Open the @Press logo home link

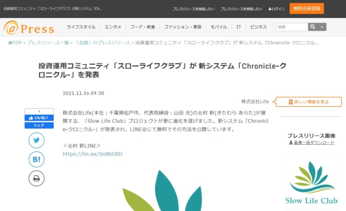tap(29, 28)
